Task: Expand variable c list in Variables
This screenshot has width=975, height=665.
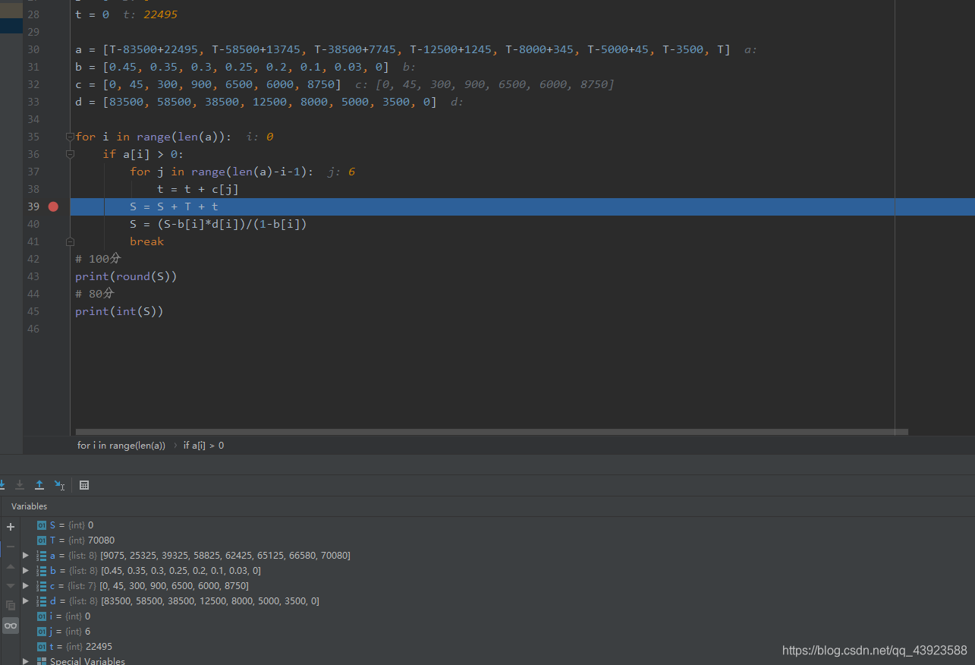Action: pos(26,586)
